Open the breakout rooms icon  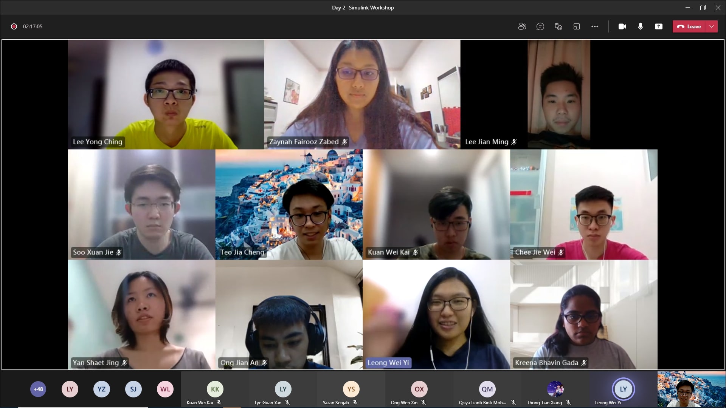(576, 26)
